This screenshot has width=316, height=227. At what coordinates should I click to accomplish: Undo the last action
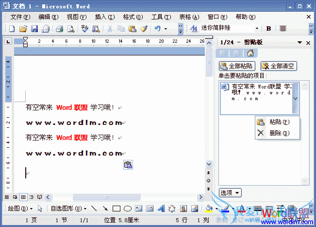158,29
